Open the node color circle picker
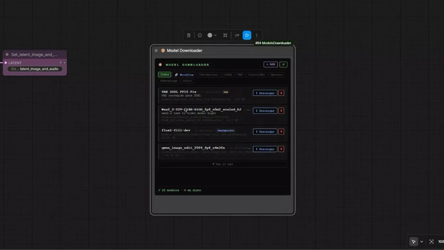Screen dimensions: 444x250 209,36
